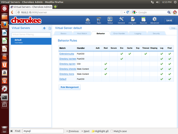178x134 pixels.
Task: Toggle Highlight all in find bar
Action: pyautogui.click(x=100, y=131)
